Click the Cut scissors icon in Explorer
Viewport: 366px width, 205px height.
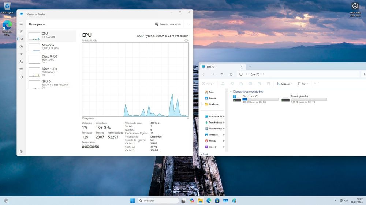pyautogui.click(x=223, y=84)
